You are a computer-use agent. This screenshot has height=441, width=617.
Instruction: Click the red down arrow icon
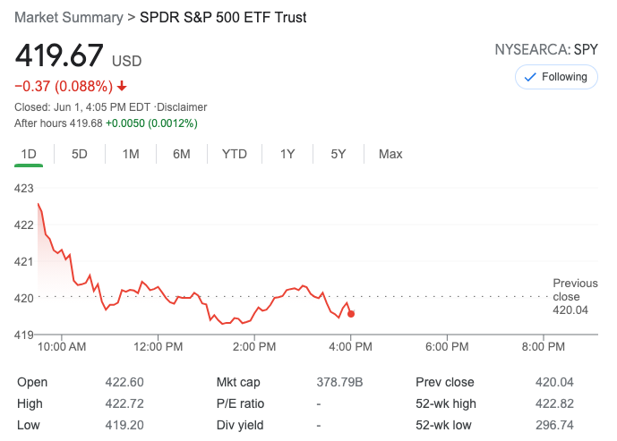tap(122, 87)
